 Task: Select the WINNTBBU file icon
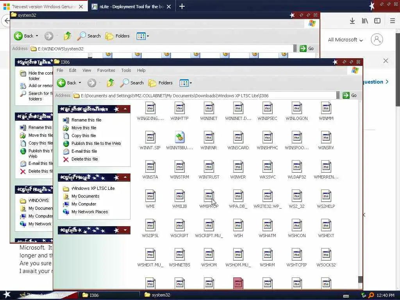tap(180, 137)
